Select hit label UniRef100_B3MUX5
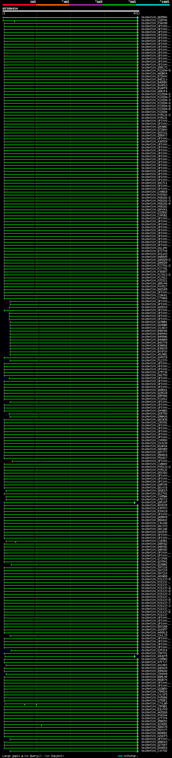 click(x=154, y=349)
